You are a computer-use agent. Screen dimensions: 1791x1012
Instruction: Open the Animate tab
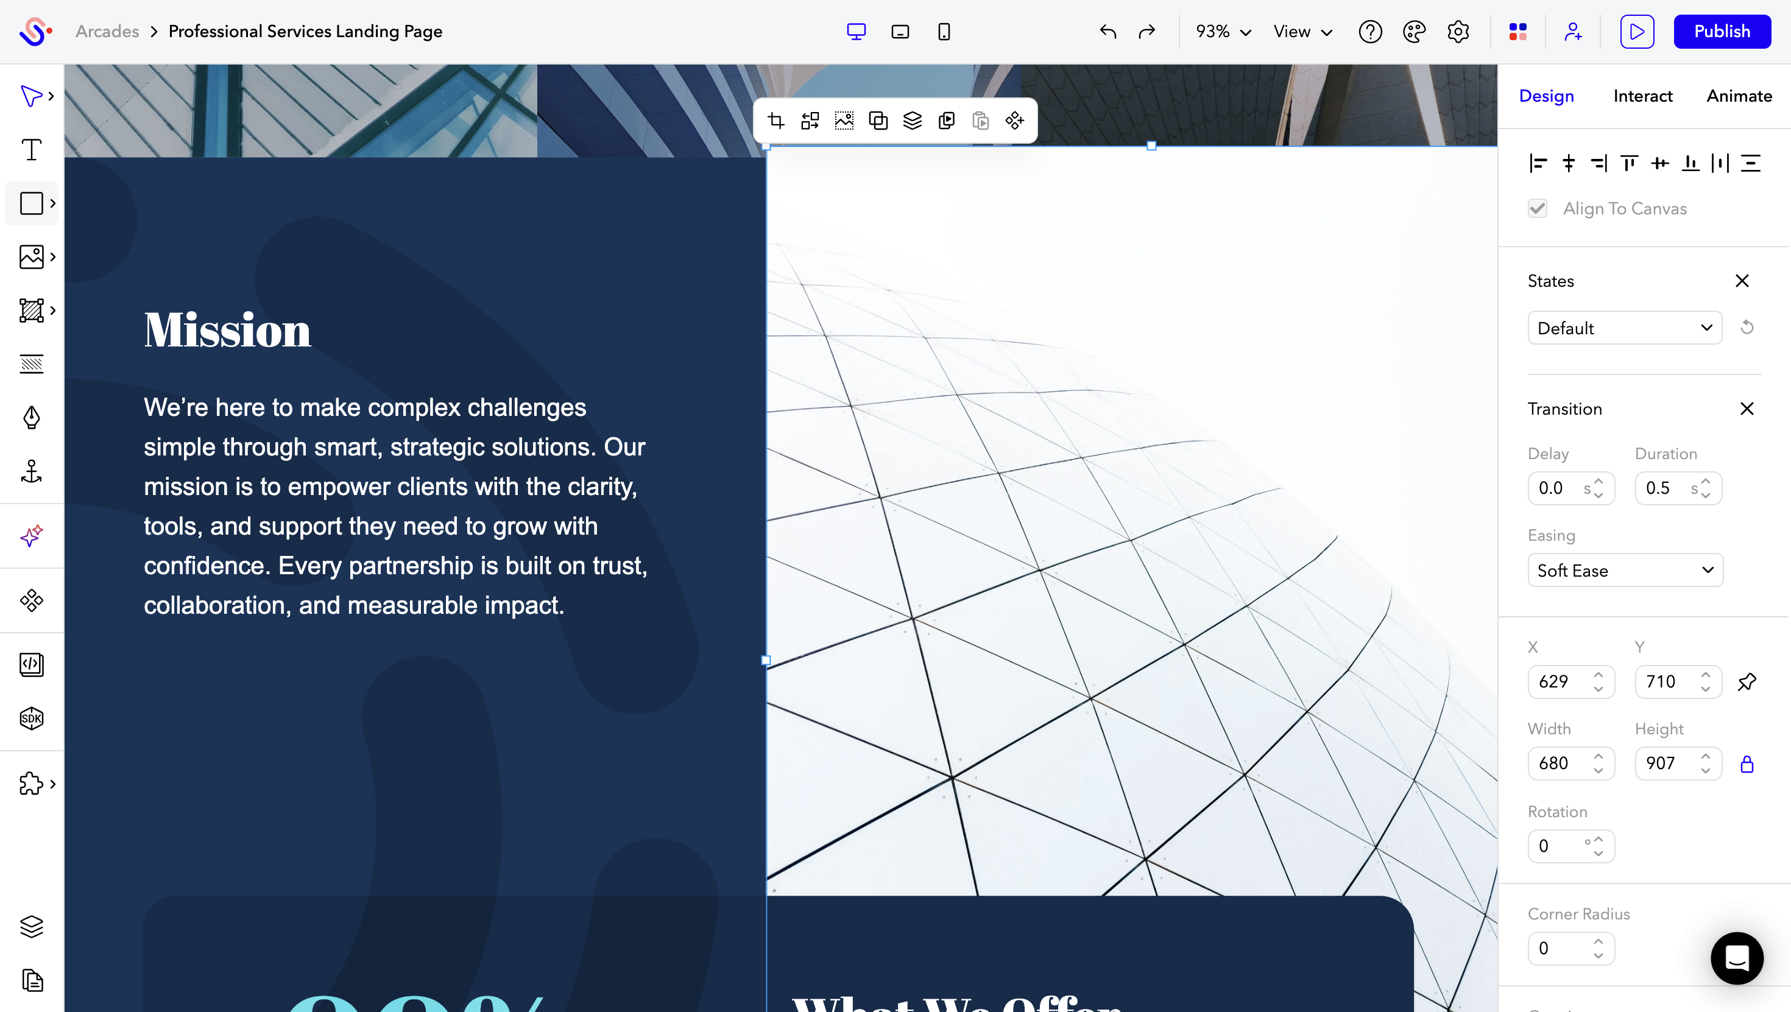pos(1739,96)
